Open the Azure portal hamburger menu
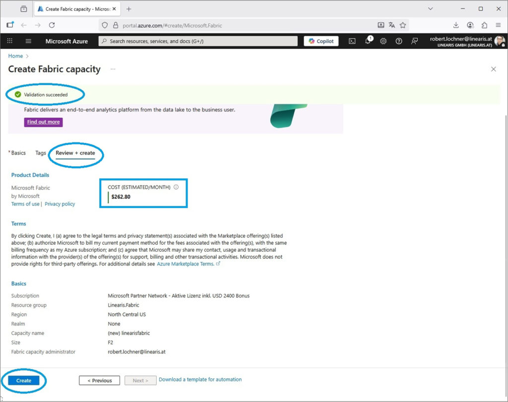The height and width of the screenshot is (402, 508). pos(28,41)
